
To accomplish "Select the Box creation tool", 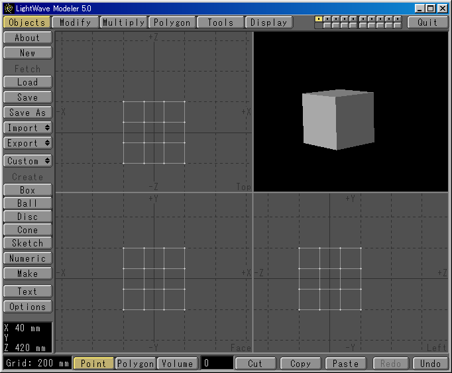I will tap(27, 190).
